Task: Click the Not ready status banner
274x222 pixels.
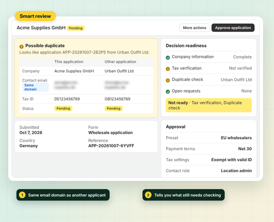Action: pyautogui.click(x=209, y=105)
